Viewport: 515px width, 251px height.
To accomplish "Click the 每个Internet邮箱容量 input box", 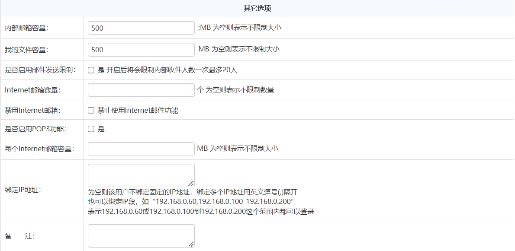I will (141, 149).
